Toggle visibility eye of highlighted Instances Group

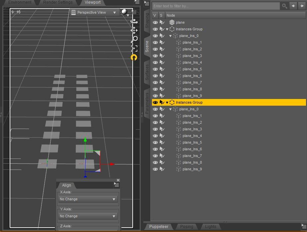[x=155, y=102]
